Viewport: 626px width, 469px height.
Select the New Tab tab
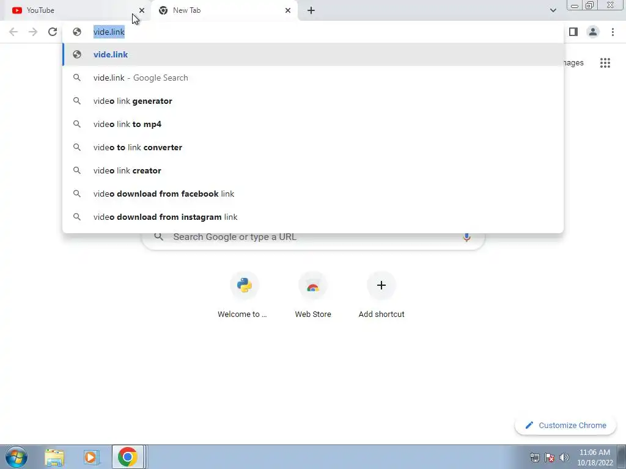(224, 10)
